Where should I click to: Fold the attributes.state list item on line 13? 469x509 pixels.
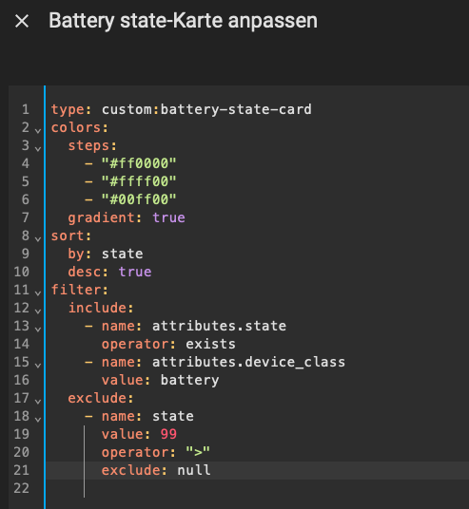click(38, 330)
